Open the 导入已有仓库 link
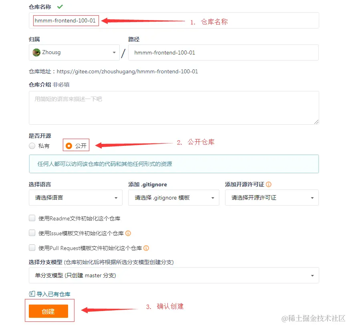This screenshot has width=348, height=325. 53,294
